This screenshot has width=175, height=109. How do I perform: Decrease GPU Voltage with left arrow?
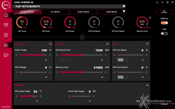[x=16, y=72]
